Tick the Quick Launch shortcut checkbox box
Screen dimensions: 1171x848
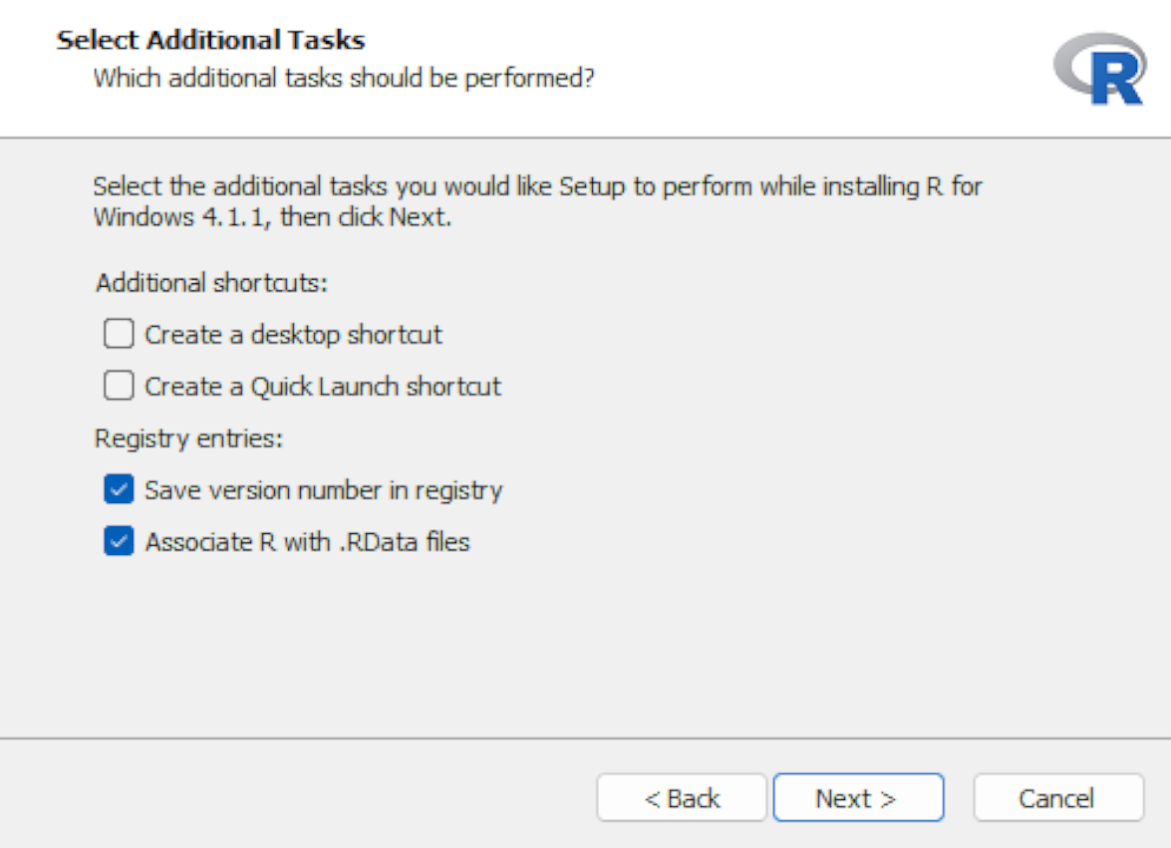tap(119, 386)
